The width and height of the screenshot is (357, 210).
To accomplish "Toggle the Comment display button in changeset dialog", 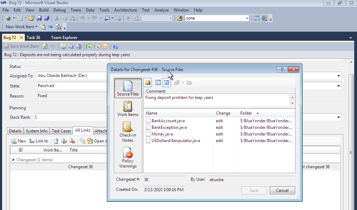I will pyautogui.click(x=147, y=83).
